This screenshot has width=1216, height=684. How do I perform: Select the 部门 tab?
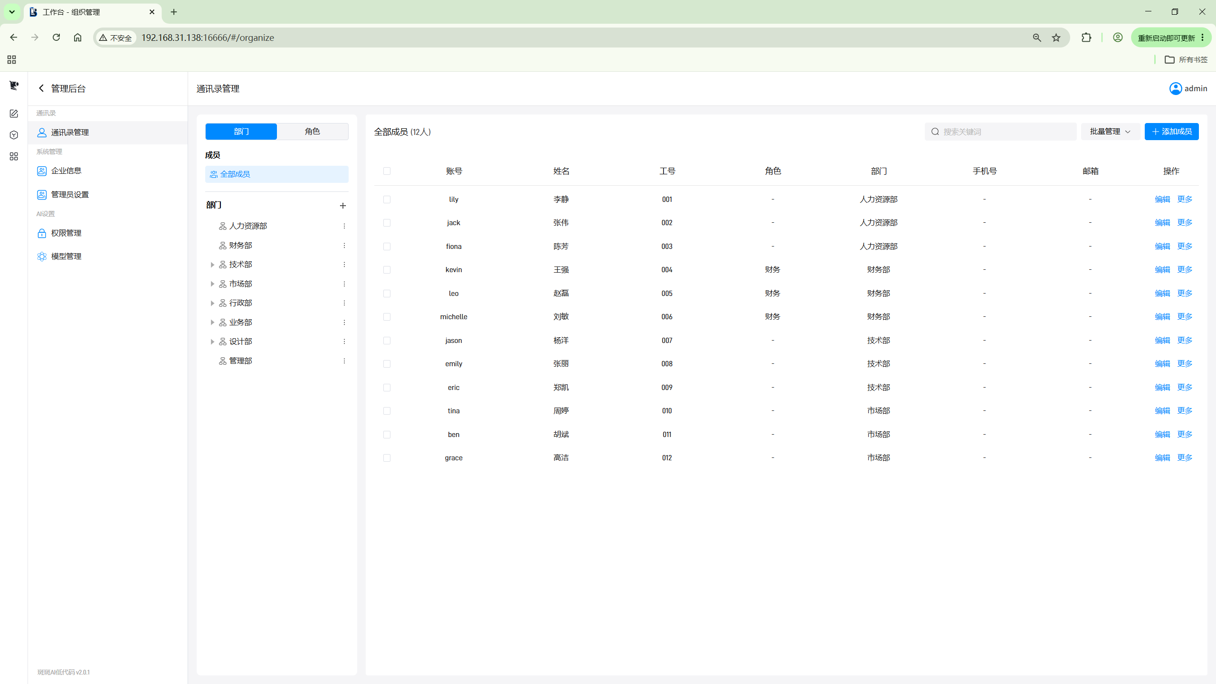point(241,132)
